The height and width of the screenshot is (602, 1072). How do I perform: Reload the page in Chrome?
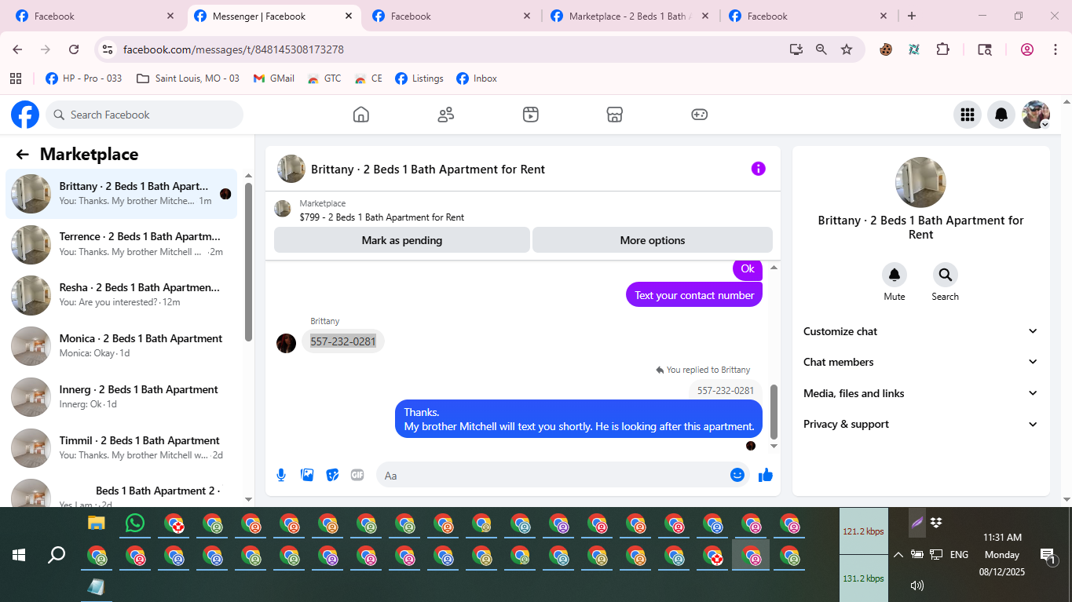click(x=74, y=49)
